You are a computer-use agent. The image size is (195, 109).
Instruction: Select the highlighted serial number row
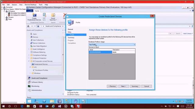(100, 52)
